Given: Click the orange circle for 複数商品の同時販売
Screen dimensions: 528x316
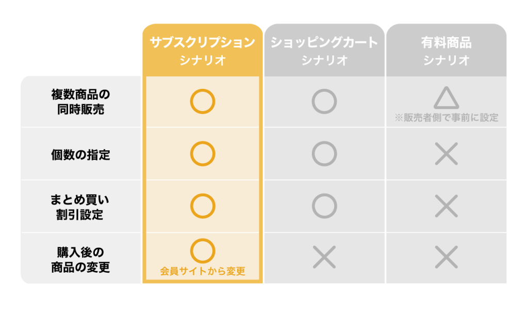Looking at the screenshot, I should [x=202, y=102].
